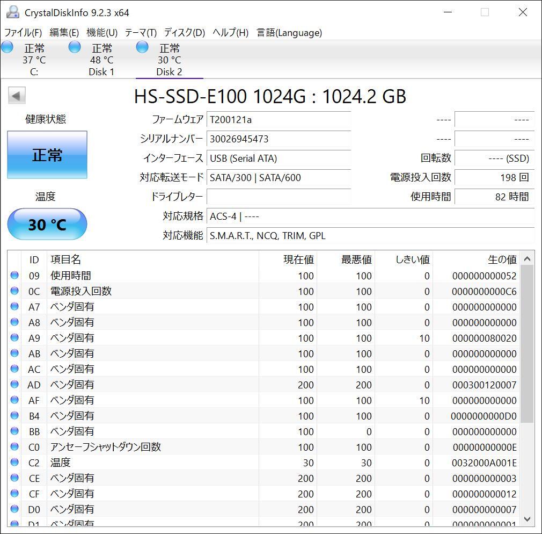Click the interface field USB (Serial ATA)
Screen dimensions: 542x534
(279, 158)
